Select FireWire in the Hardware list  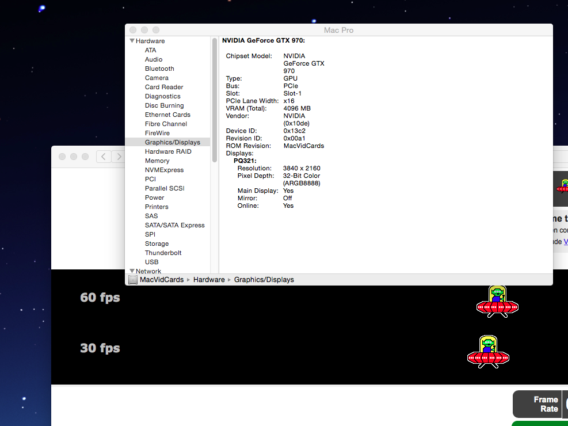click(x=157, y=133)
